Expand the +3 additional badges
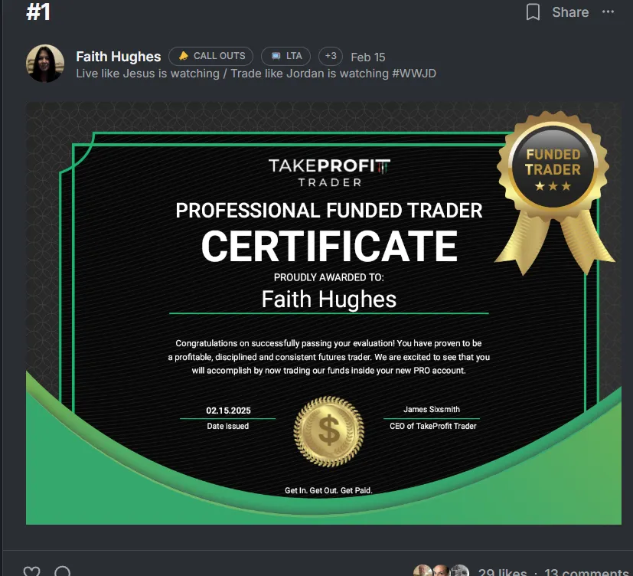633x576 pixels. tap(331, 56)
